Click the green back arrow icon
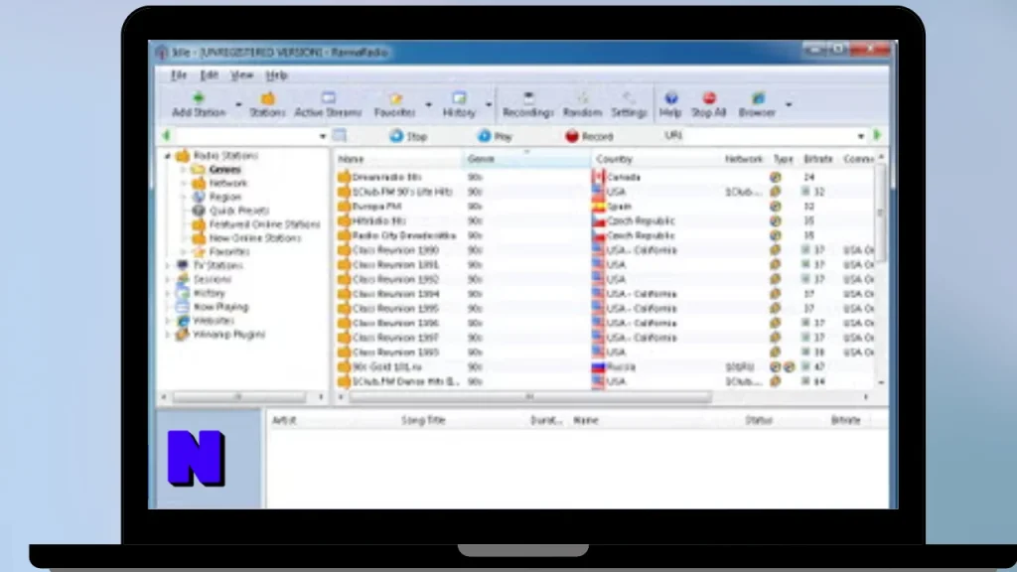 (x=166, y=135)
